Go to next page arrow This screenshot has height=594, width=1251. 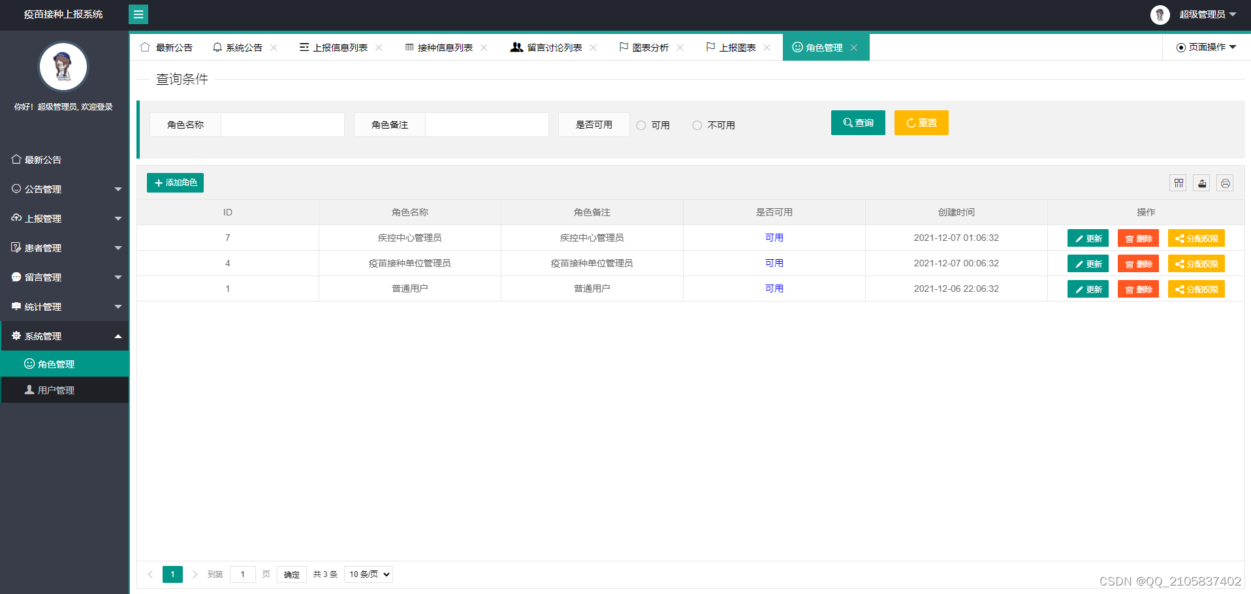195,574
